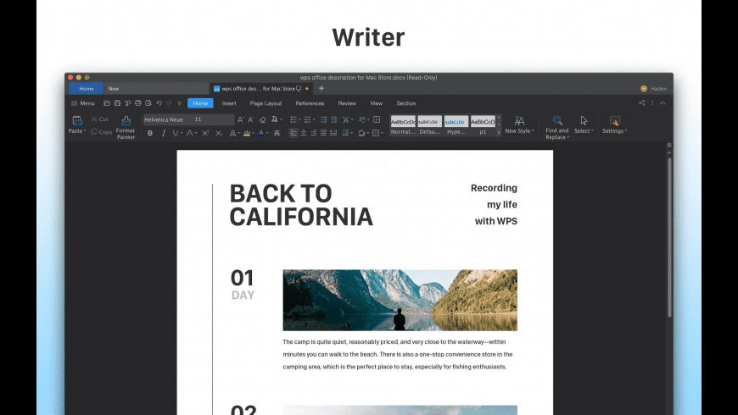Open the Insert ribbon tab
The height and width of the screenshot is (415, 738).
[x=229, y=103]
